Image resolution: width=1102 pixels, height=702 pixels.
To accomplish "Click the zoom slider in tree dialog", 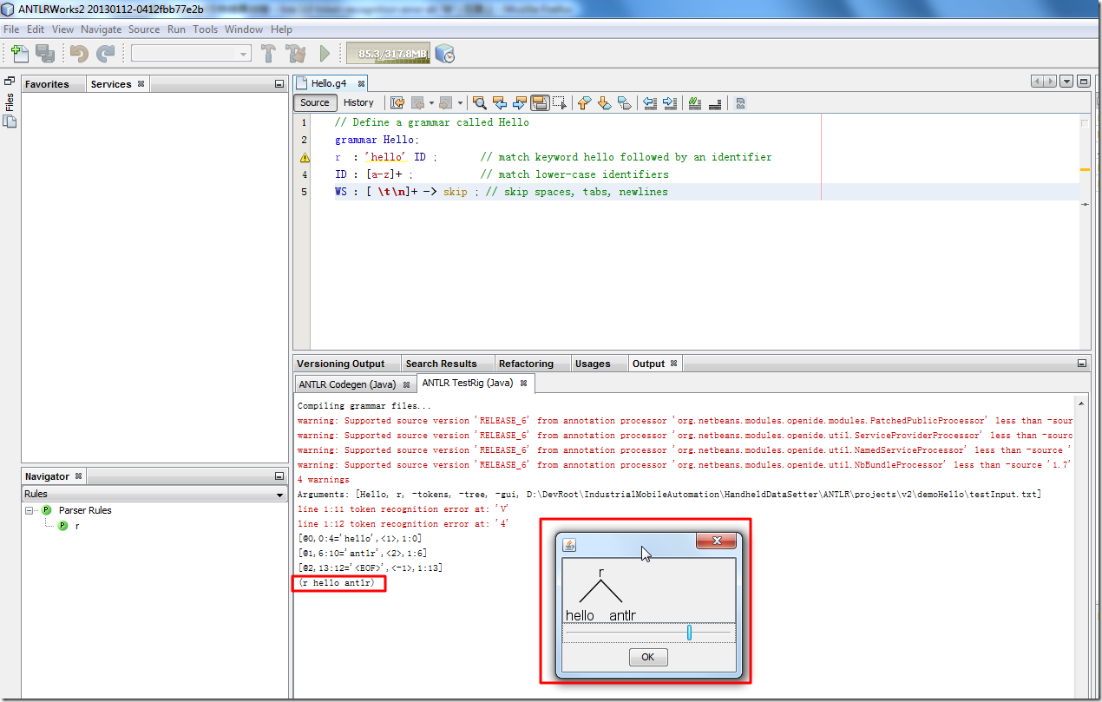I will click(689, 633).
